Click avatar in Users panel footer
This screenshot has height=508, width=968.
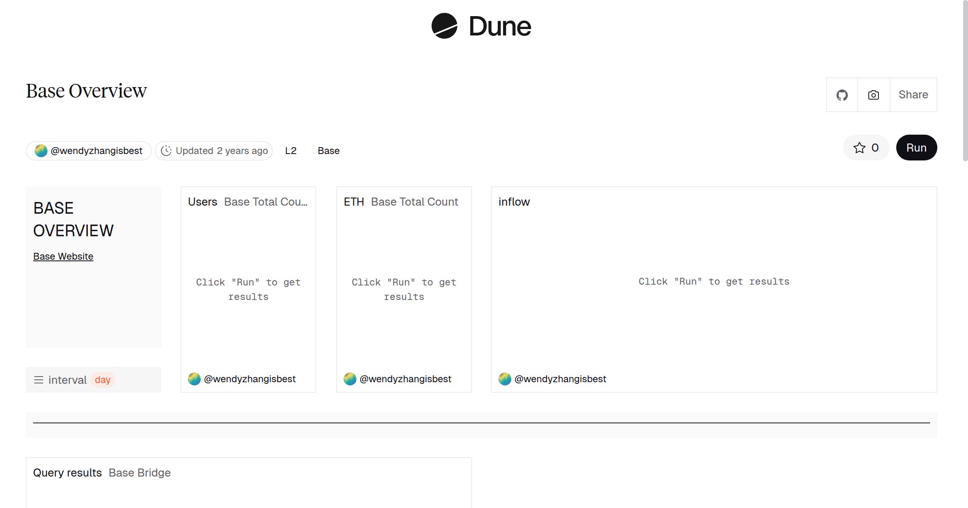point(194,379)
